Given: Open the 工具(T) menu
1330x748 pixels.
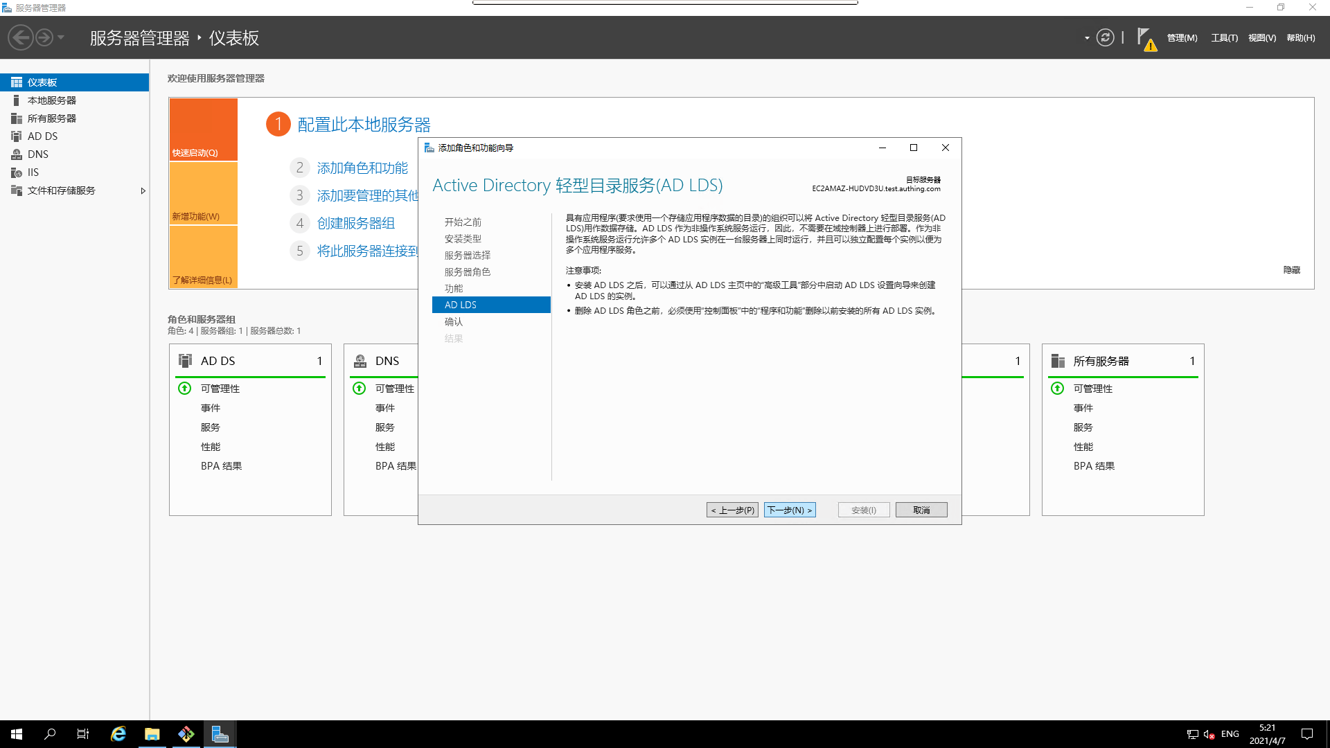Looking at the screenshot, I should 1224,38.
